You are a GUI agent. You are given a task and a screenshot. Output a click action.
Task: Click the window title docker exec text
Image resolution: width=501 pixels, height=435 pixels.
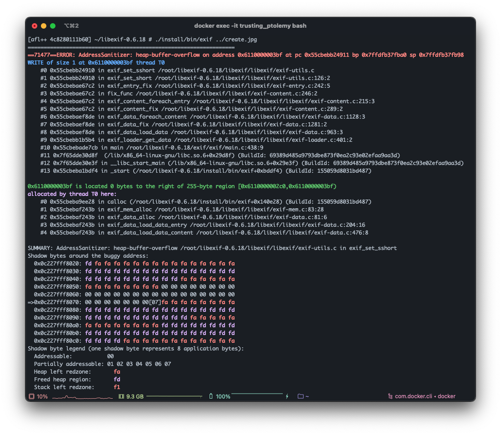click(250, 26)
